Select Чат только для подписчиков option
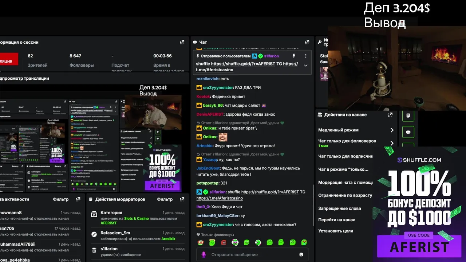The image size is (466, 262). (345, 156)
